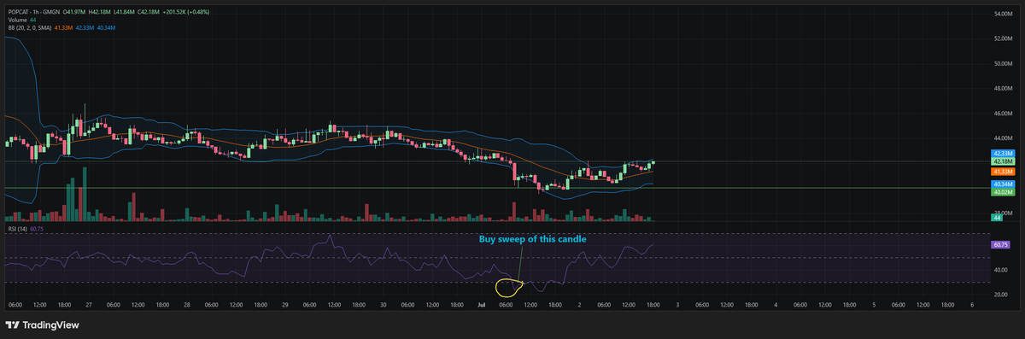Click the 46.00M mark on the price scale
1025x339 pixels.
tap(1003, 114)
